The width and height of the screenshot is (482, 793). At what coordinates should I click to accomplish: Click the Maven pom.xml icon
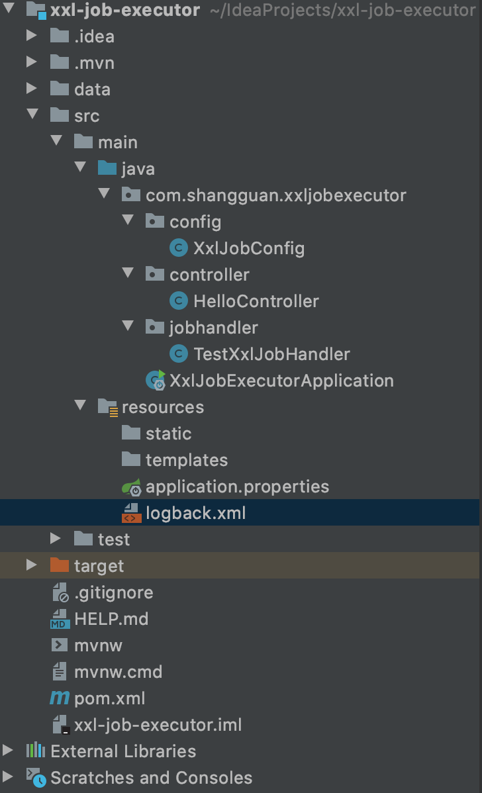60,698
